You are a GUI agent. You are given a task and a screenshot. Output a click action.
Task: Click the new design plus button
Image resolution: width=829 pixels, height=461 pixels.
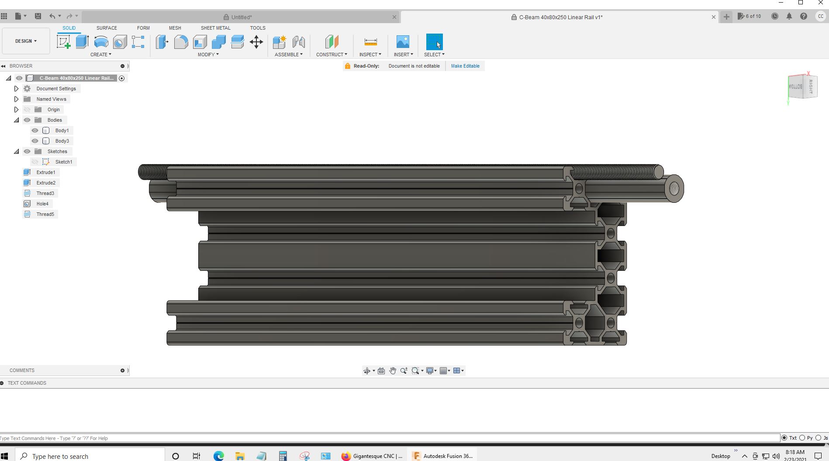(x=726, y=17)
